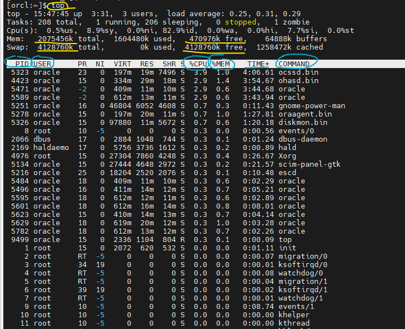
Task: Click PID 5782 in process list
Action: click(x=20, y=231)
